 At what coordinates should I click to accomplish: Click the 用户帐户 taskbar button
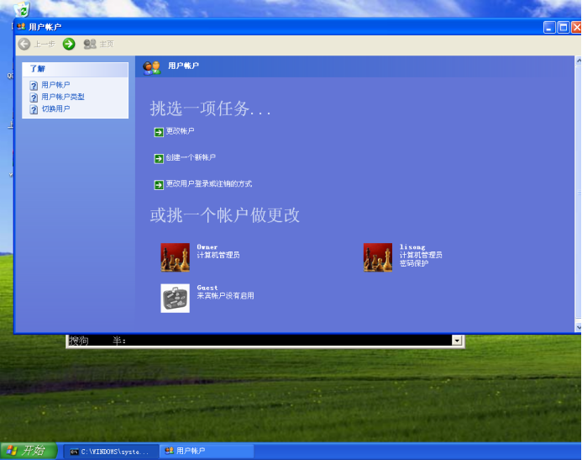207,451
